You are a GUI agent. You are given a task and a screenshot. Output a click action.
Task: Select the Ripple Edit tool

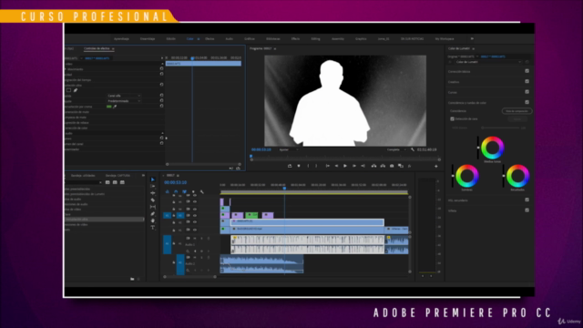tap(152, 193)
